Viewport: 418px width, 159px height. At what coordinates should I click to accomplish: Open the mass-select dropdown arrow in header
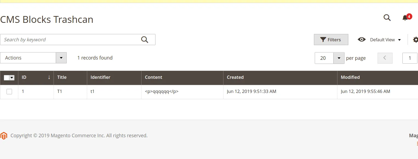(x=12, y=78)
